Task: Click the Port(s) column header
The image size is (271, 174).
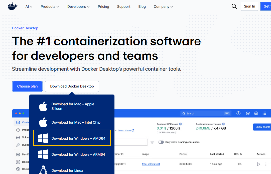Action: coord(183,154)
